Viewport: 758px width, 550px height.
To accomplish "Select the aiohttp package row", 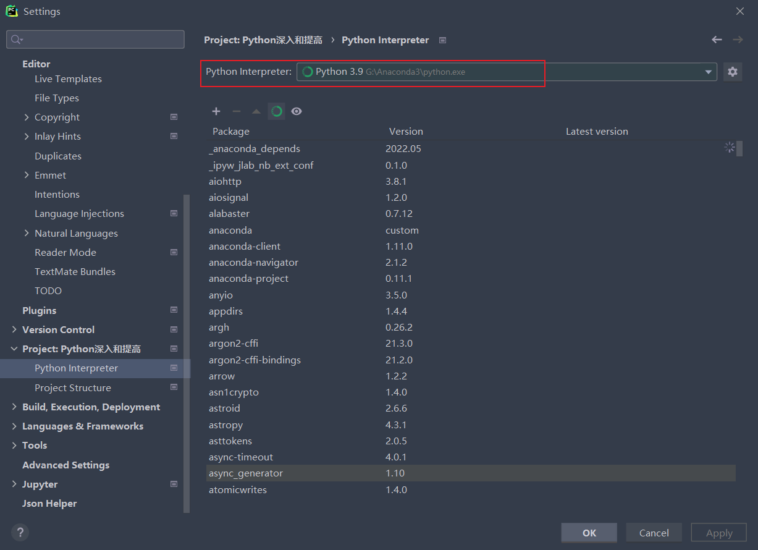I will pyautogui.click(x=471, y=182).
